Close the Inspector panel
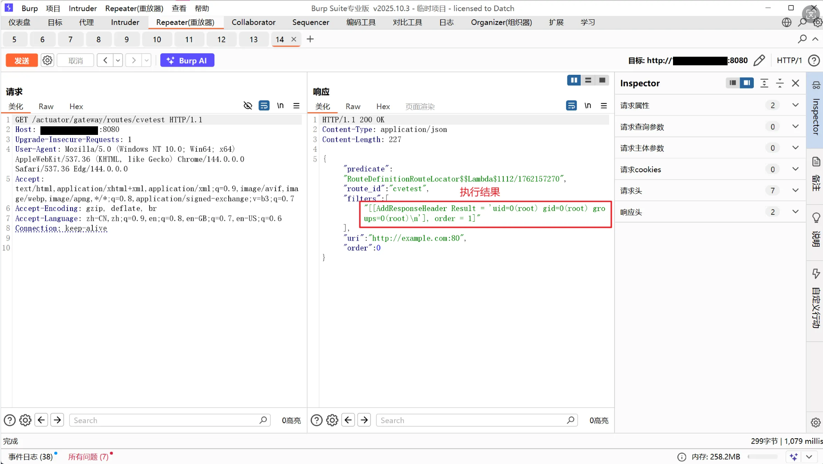The width and height of the screenshot is (823, 464). (795, 83)
